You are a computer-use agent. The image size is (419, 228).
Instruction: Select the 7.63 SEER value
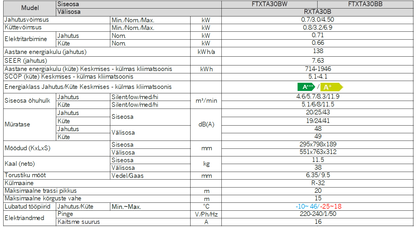point(318,61)
